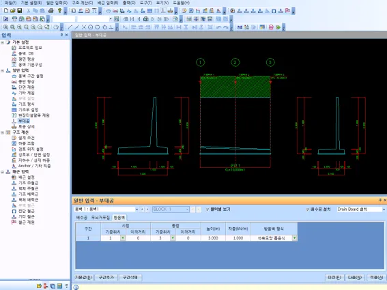The height and width of the screenshot is (290, 387).
Task: Click the pan hand tool icon
Action: click(56, 27)
